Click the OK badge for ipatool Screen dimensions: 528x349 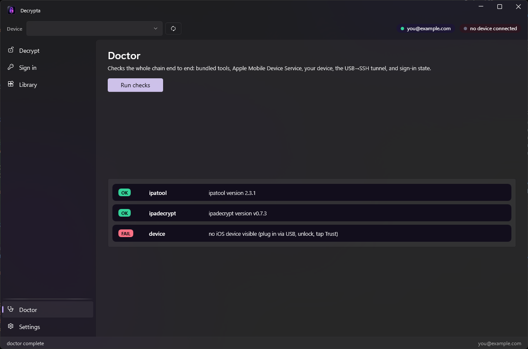124,193
